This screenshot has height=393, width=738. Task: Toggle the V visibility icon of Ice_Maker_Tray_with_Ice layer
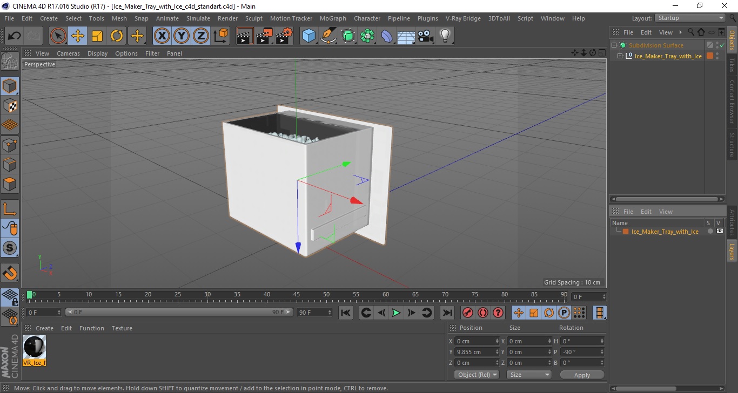tap(720, 231)
